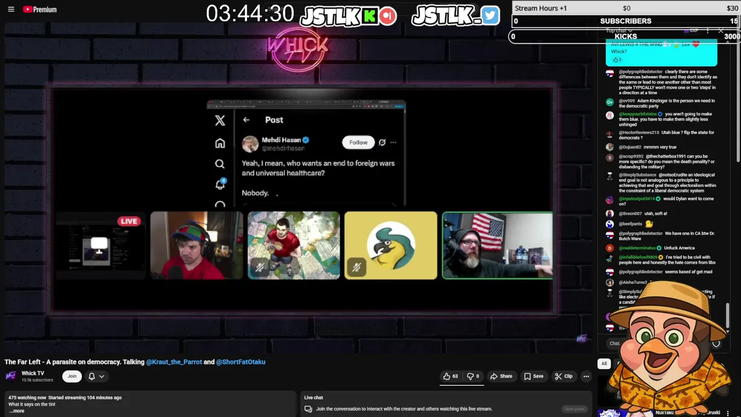Screen dimensions: 741x417
Task: Click the Open panel live chat button
Action: click(x=574, y=409)
